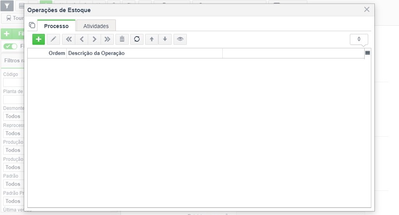This screenshot has width=399, height=215.
Task: Click the funnel filter icon in background
Action: coord(7,6)
